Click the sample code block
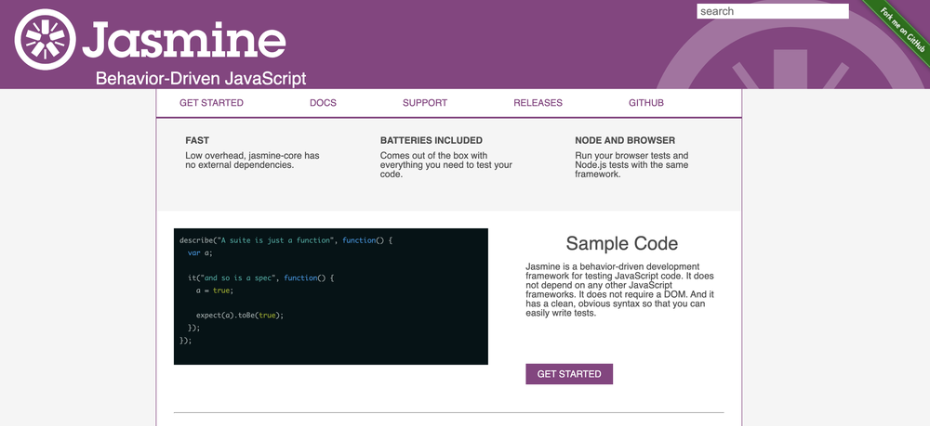Screen dimensions: 930x426 331,296
